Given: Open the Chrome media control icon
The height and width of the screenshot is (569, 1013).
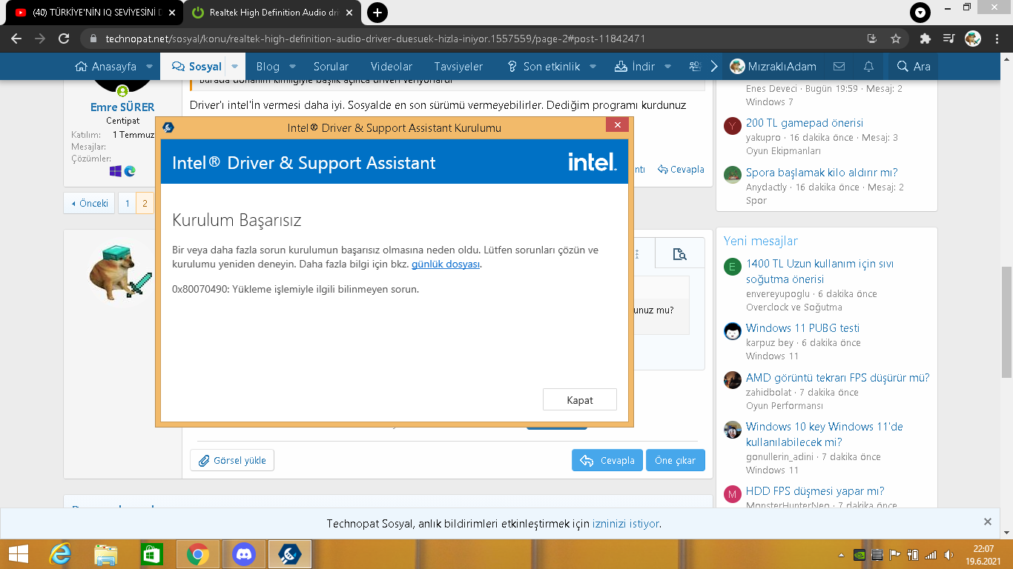Looking at the screenshot, I should pyautogui.click(x=948, y=39).
